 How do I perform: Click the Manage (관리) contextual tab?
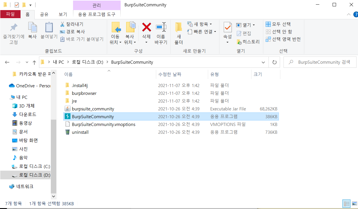(97, 5)
